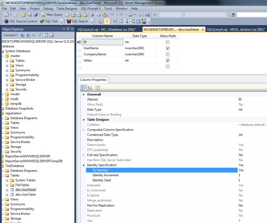Viewport: 267px width, 223px height.
Task: Open the SQL Prompt 5 menu
Action: point(91,9)
